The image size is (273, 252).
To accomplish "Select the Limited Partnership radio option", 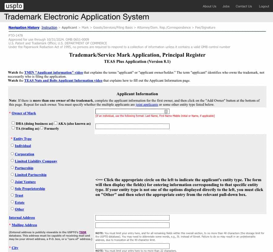I will tap(12, 174).
